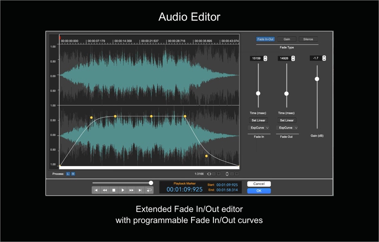Select the Silence fade type
379x242 pixels.
point(308,39)
